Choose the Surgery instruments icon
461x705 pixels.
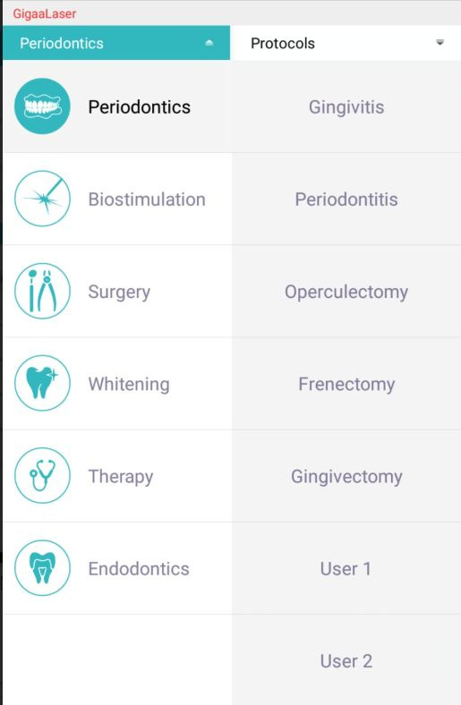pyautogui.click(x=42, y=291)
